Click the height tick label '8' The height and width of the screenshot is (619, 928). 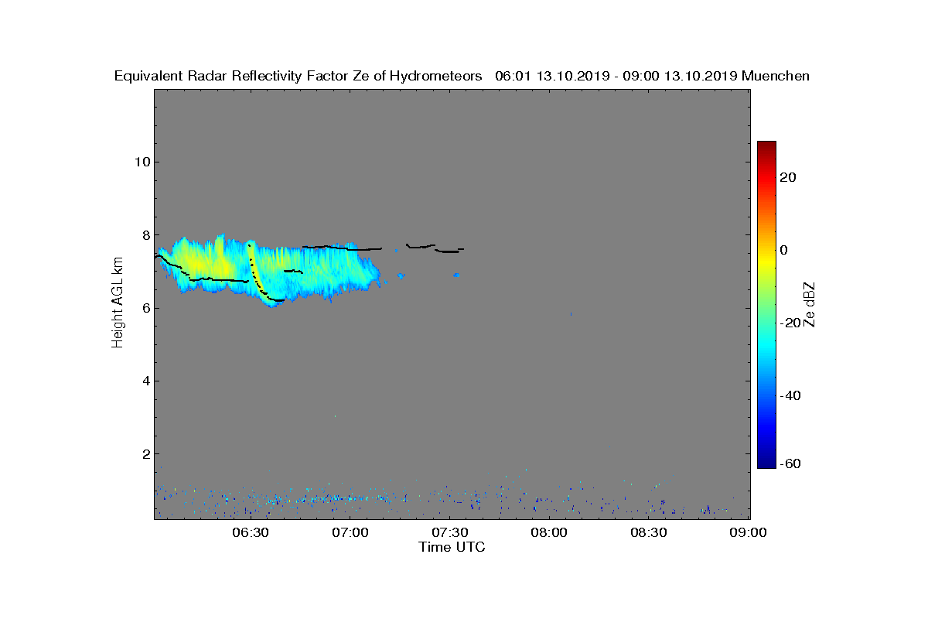click(x=145, y=234)
